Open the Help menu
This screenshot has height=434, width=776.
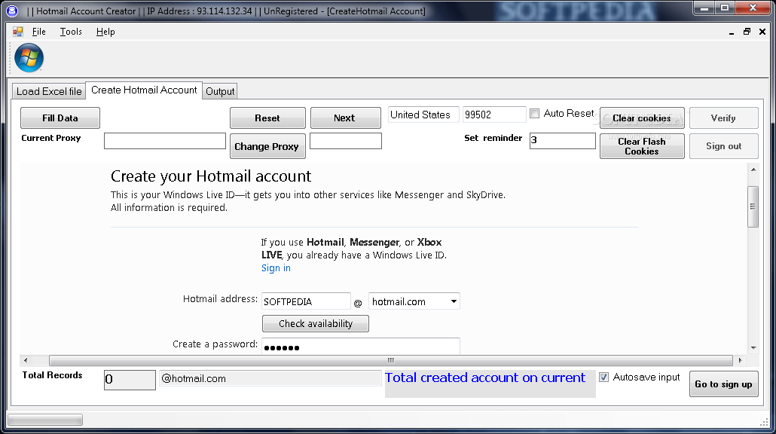click(x=105, y=32)
